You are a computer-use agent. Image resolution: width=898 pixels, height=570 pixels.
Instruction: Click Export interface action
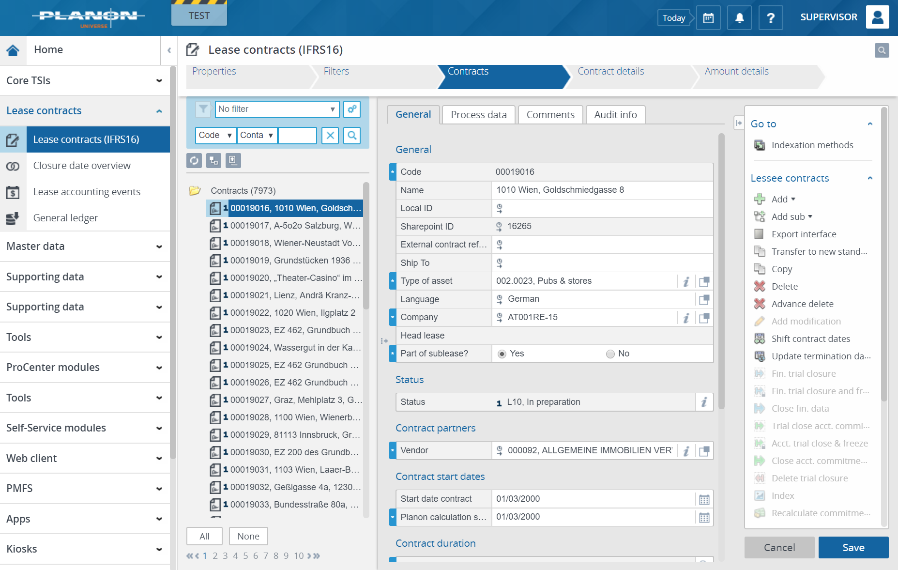(804, 234)
